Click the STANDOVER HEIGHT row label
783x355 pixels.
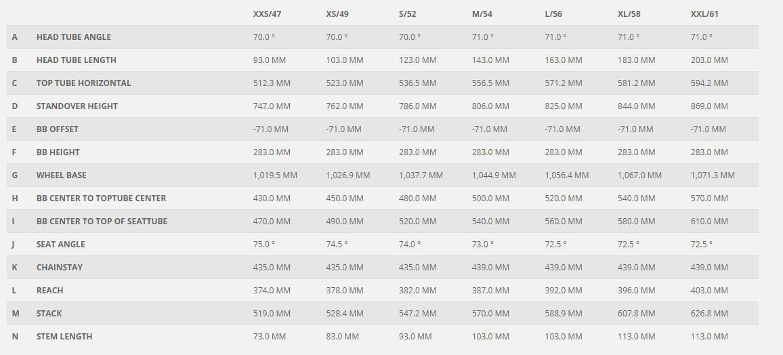(77, 106)
